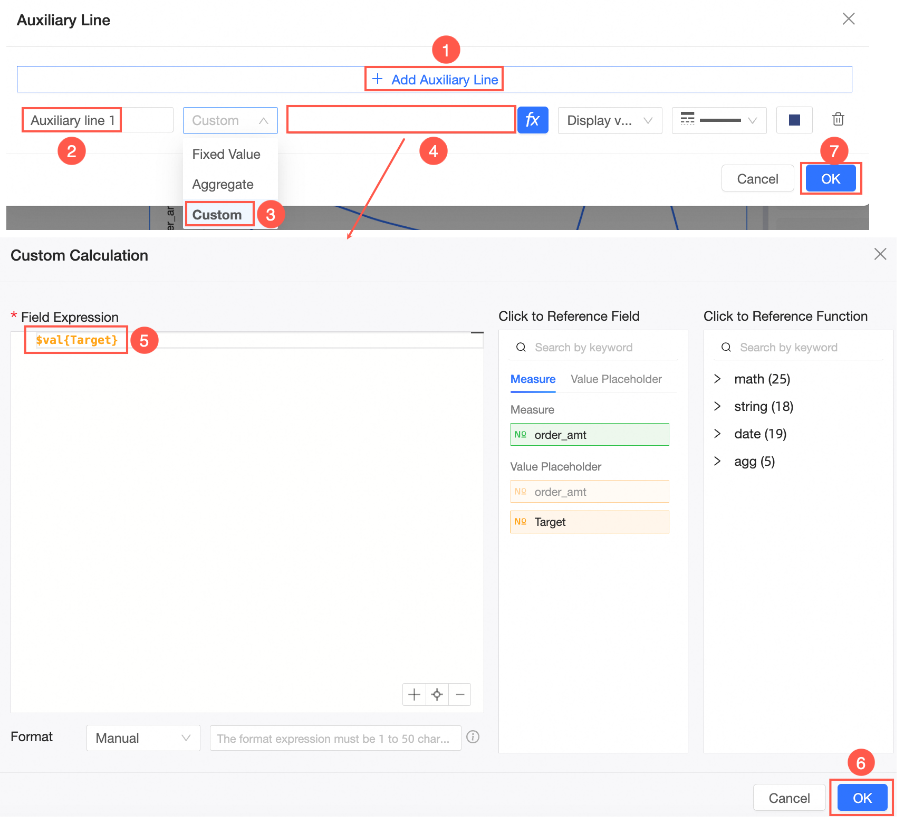Click the Add Auxiliary Line button

[x=434, y=79]
